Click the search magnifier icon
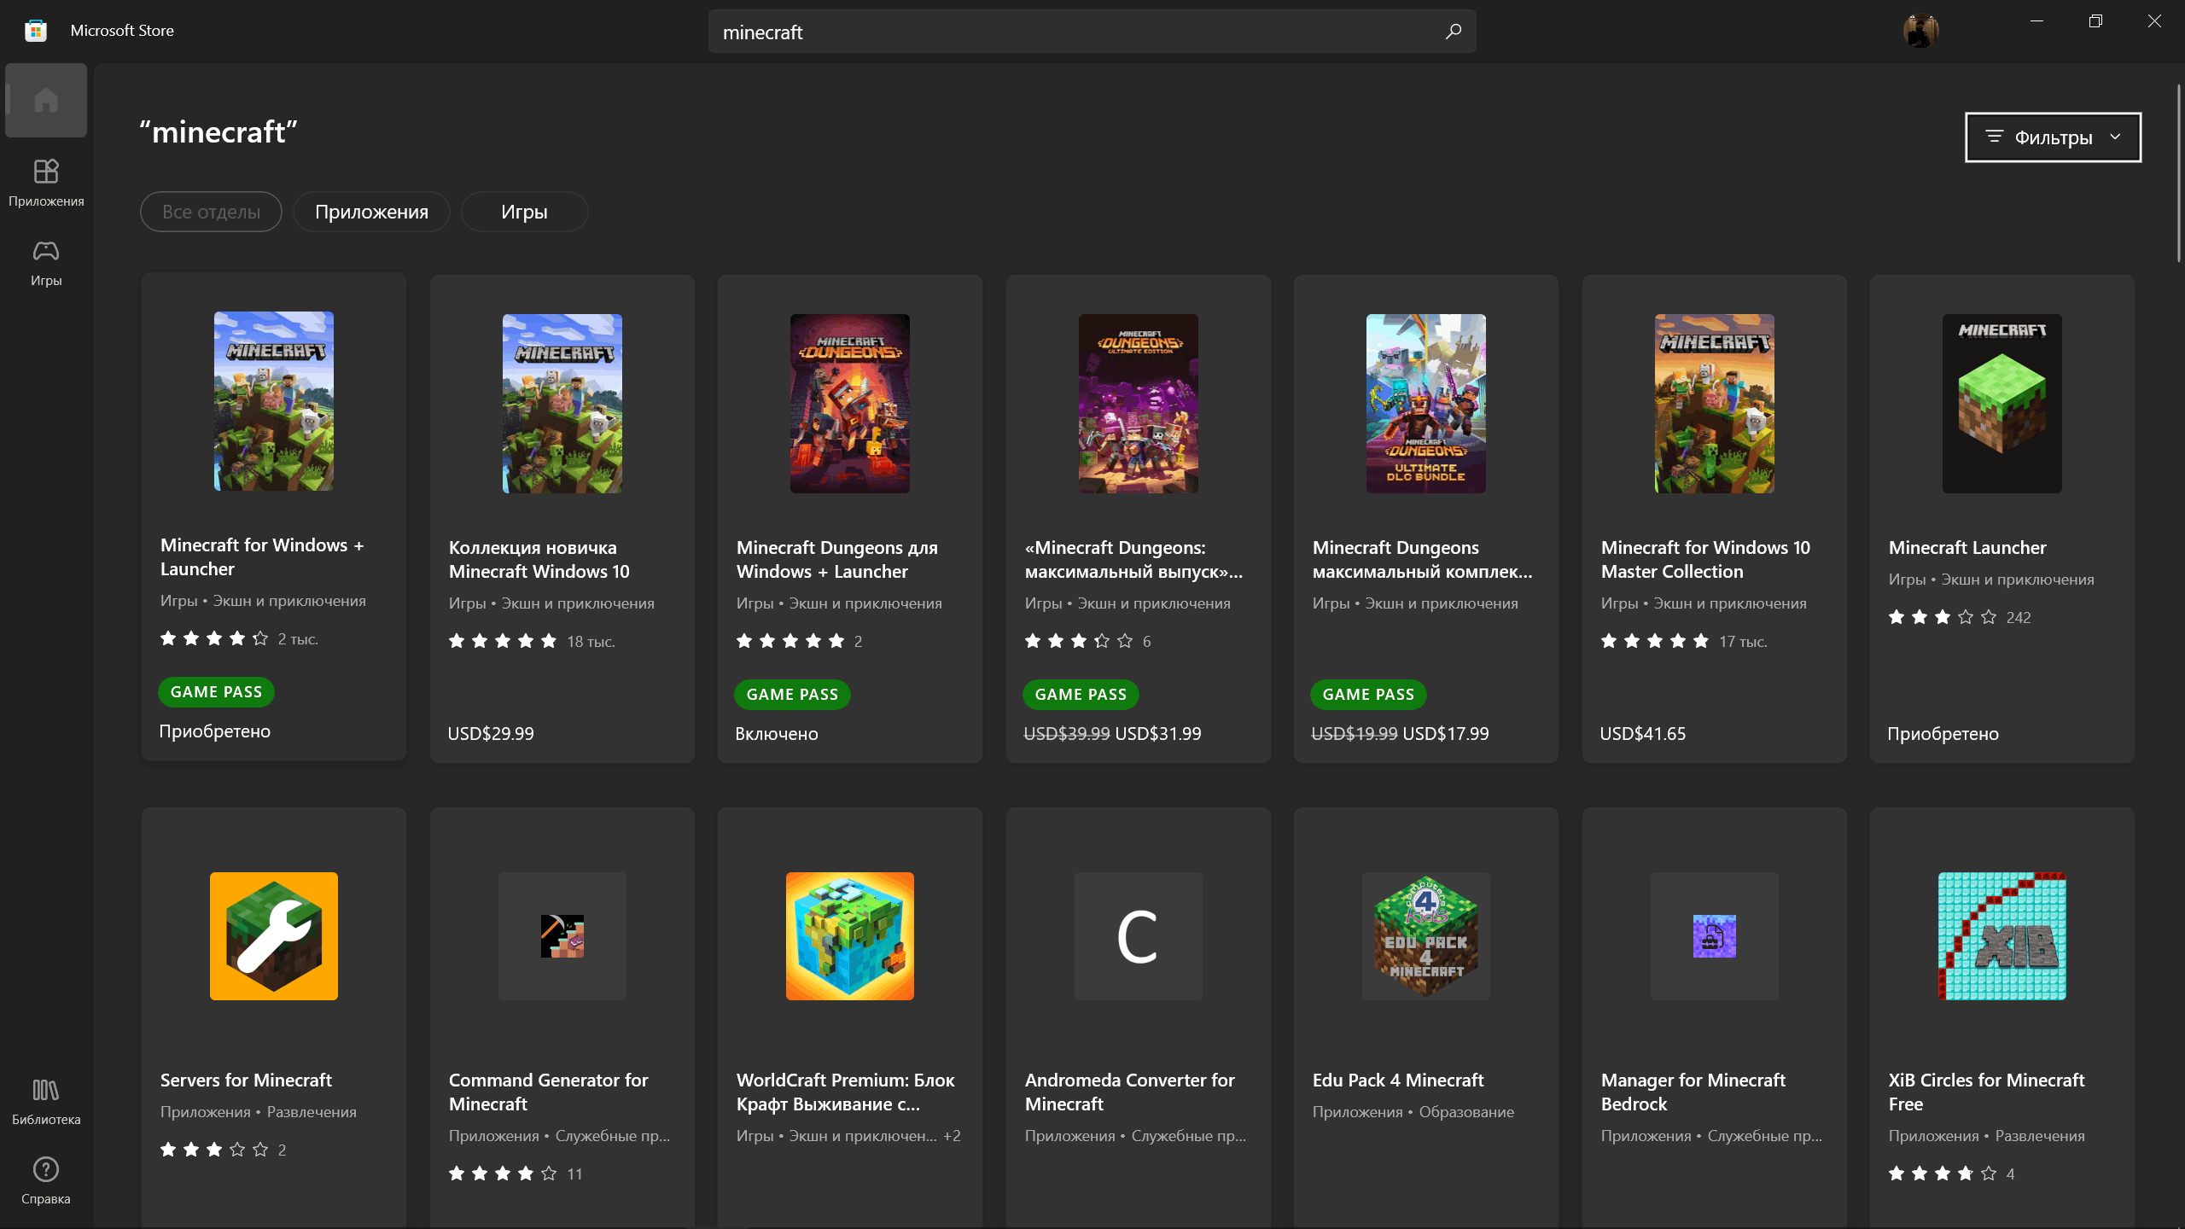 [1453, 32]
